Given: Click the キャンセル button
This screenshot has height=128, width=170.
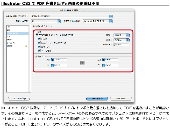Looking at the screenshot, I should 121,99.
